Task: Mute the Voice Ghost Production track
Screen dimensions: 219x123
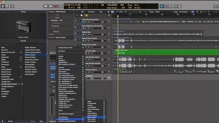Action: pyautogui.click(x=83, y=22)
